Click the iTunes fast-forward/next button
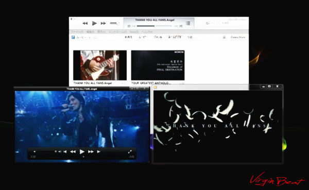This screenshot has width=309, height=190. point(104,23)
